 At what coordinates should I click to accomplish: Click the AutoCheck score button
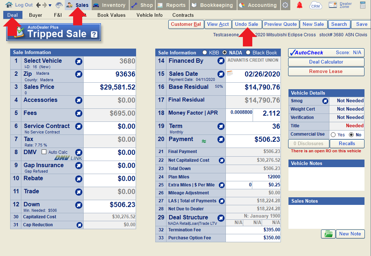pos(326,53)
